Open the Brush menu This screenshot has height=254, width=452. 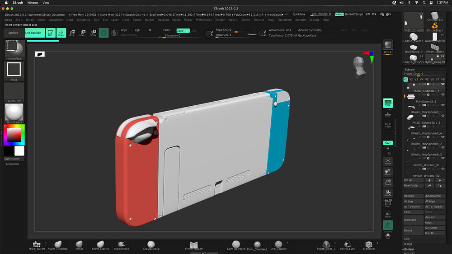tap(30, 20)
